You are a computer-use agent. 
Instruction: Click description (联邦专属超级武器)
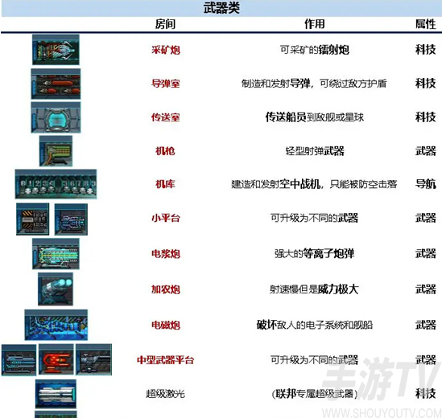point(315,394)
